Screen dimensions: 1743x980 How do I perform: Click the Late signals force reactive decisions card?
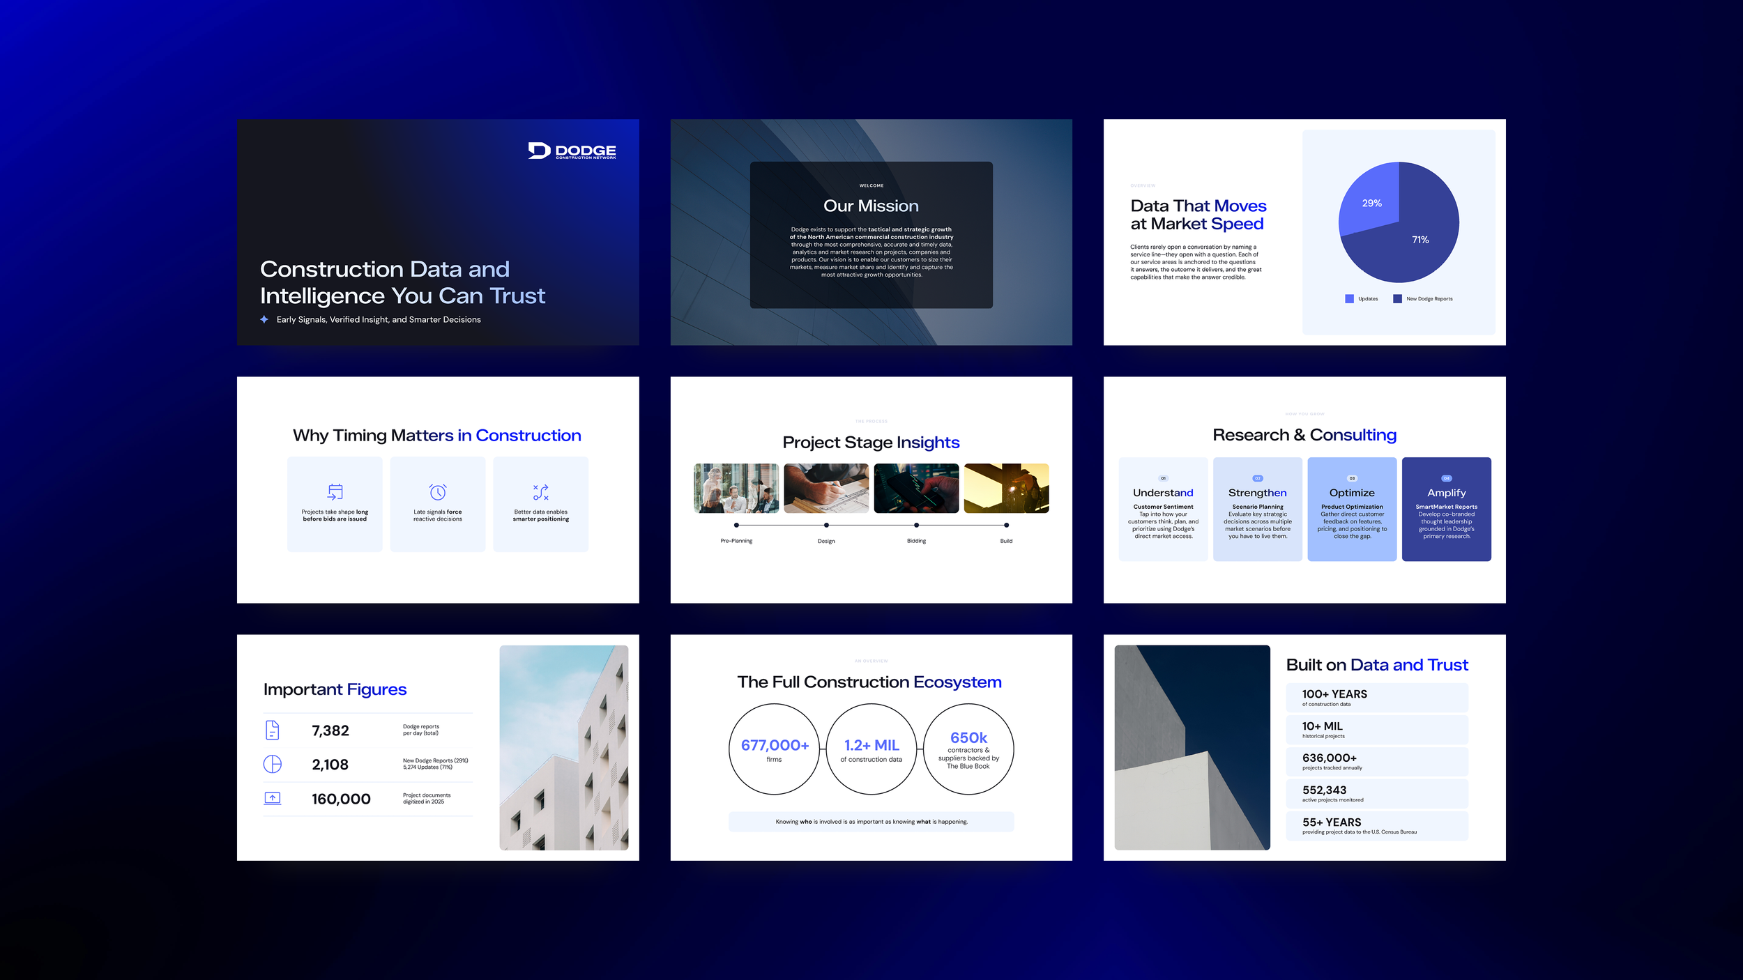pos(438,504)
